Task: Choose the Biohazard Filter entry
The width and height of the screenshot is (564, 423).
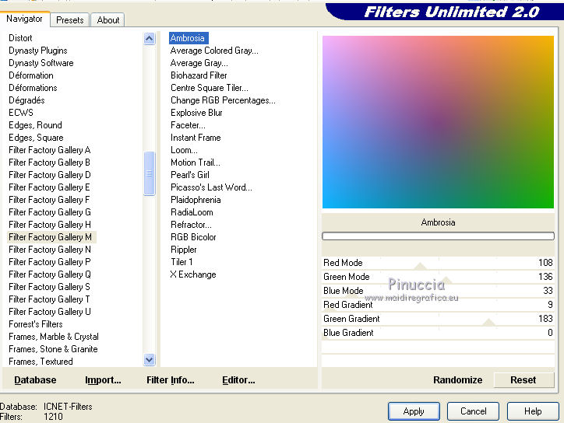Action: tap(199, 75)
